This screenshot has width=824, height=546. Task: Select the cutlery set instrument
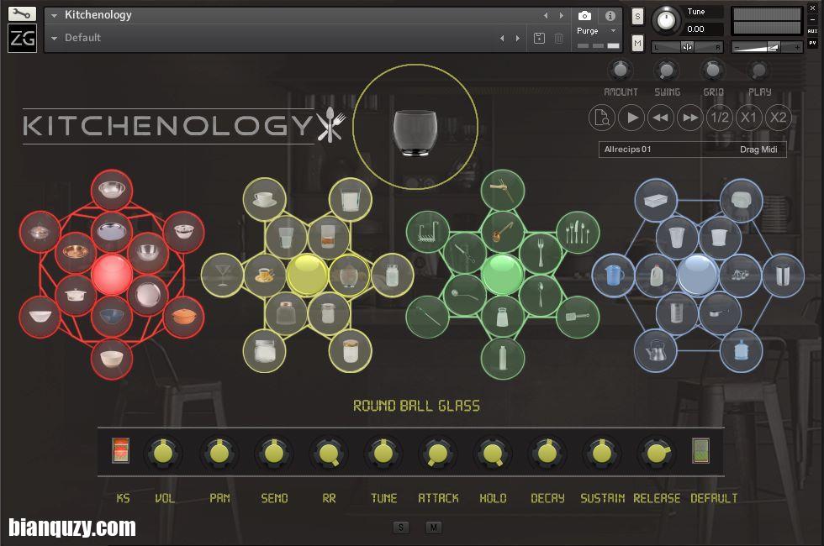point(578,232)
